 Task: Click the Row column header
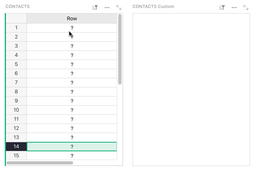click(72, 19)
